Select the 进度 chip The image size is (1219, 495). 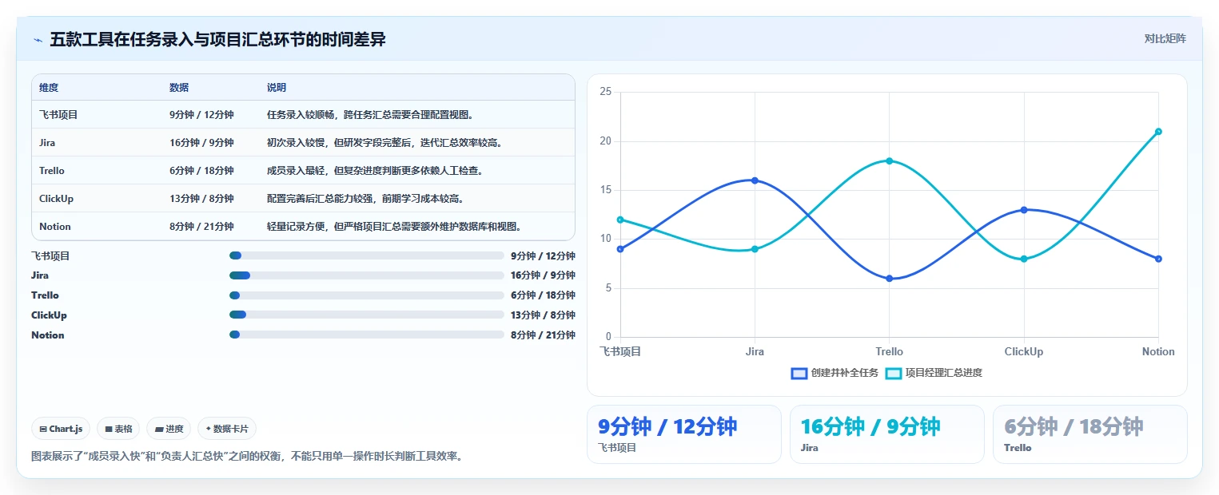[169, 429]
